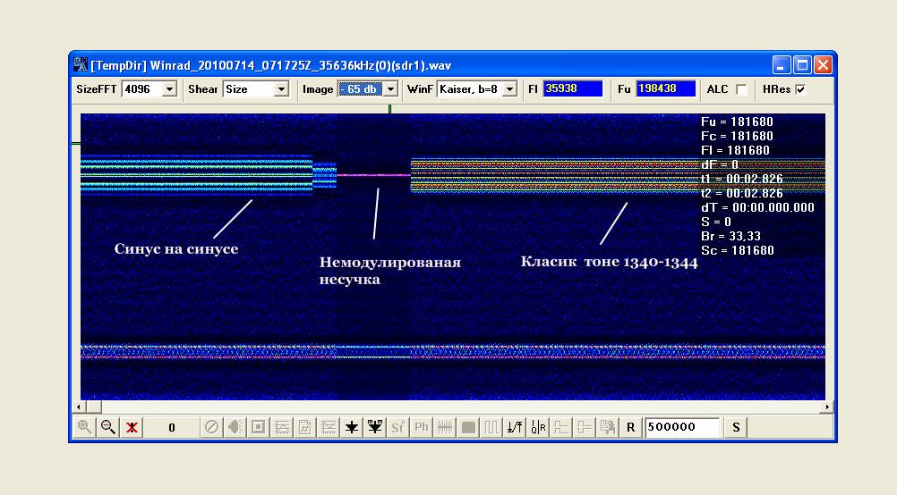Open the Image -65 db dropdown
Screen dimensions: 897x495
click(390, 89)
